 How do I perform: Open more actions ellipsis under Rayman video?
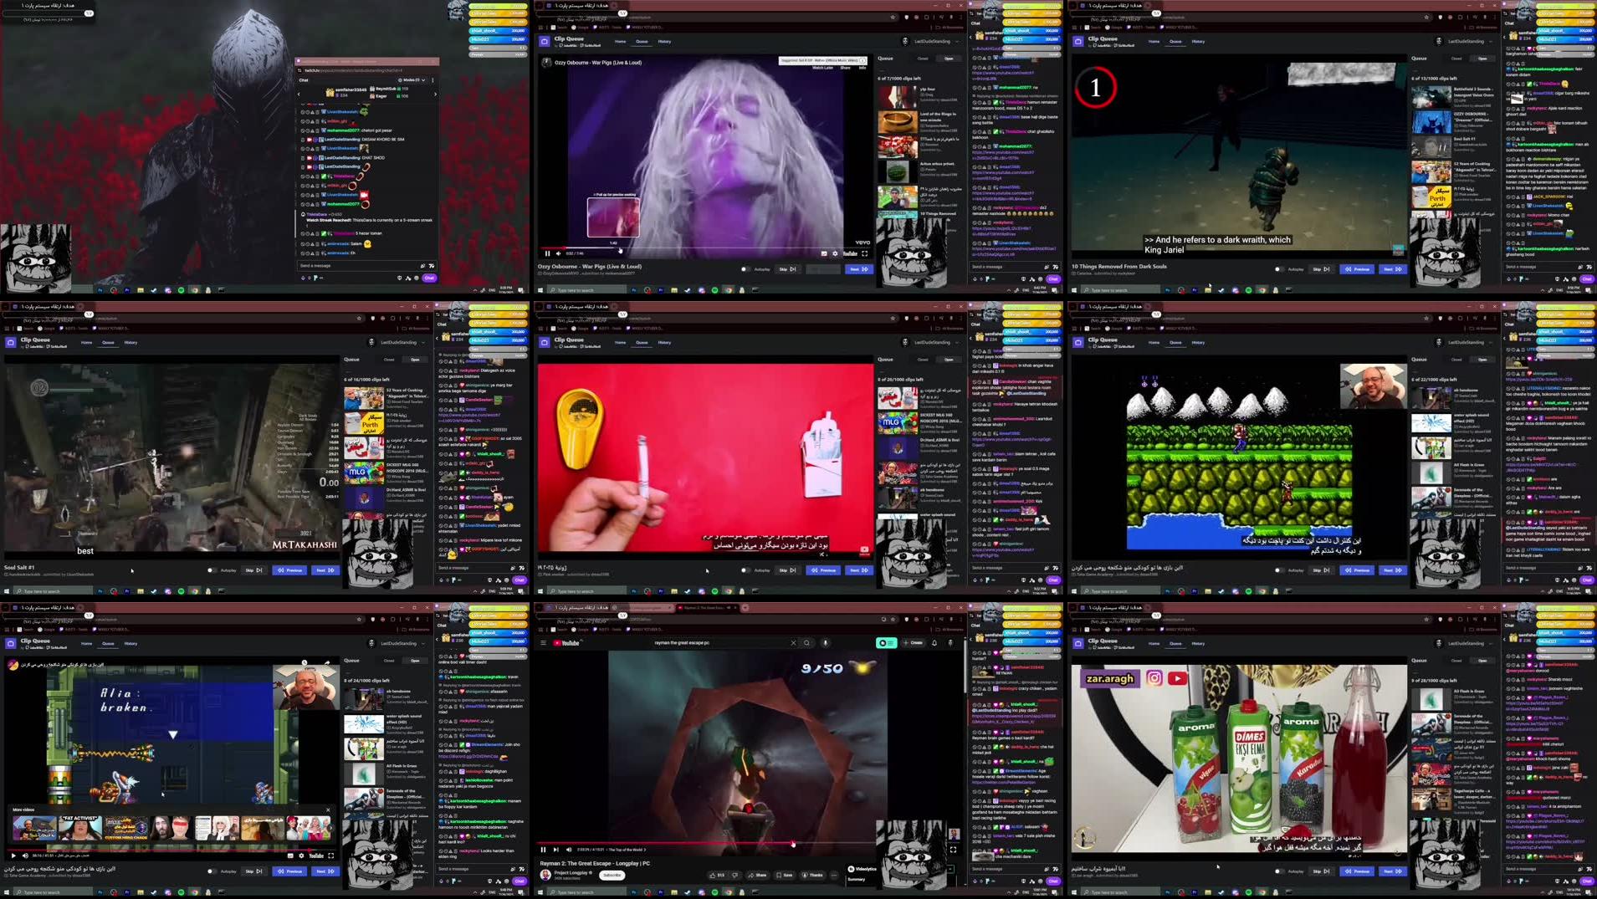click(x=834, y=875)
